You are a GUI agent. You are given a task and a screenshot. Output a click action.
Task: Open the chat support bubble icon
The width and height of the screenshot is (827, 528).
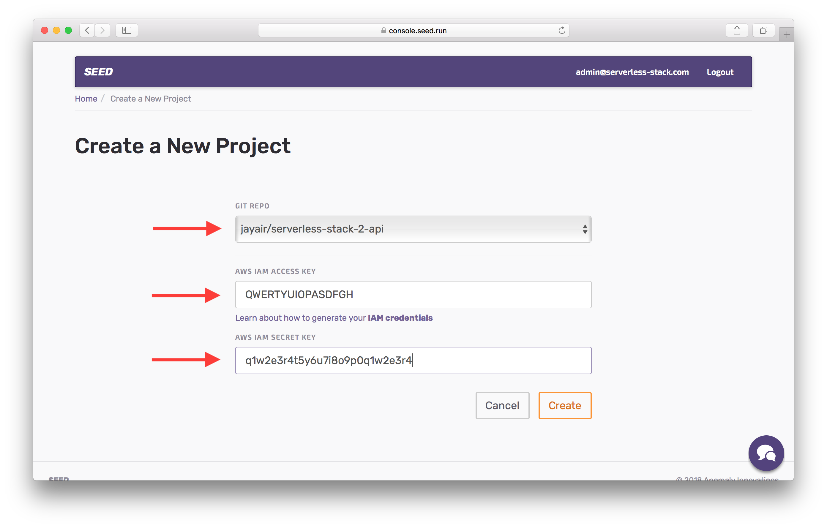[x=766, y=453]
